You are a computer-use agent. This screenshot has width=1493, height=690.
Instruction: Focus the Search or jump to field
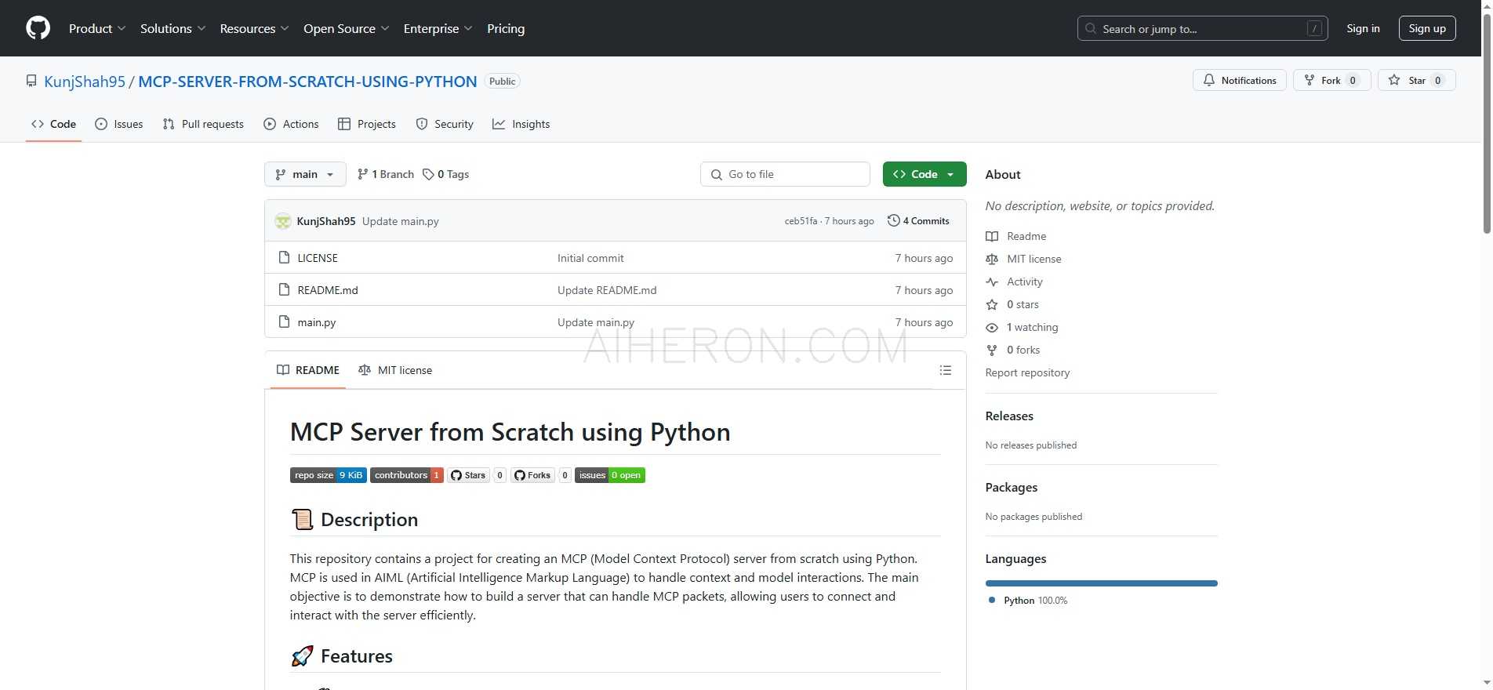point(1202,29)
